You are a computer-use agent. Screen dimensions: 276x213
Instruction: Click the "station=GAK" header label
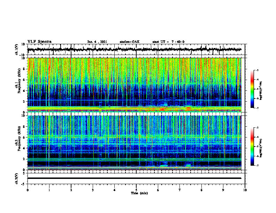[130, 42]
